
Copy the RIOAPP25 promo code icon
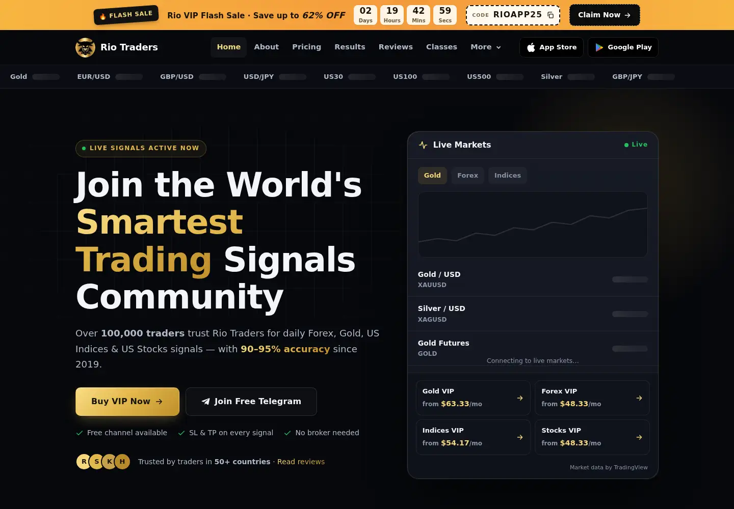(x=550, y=15)
